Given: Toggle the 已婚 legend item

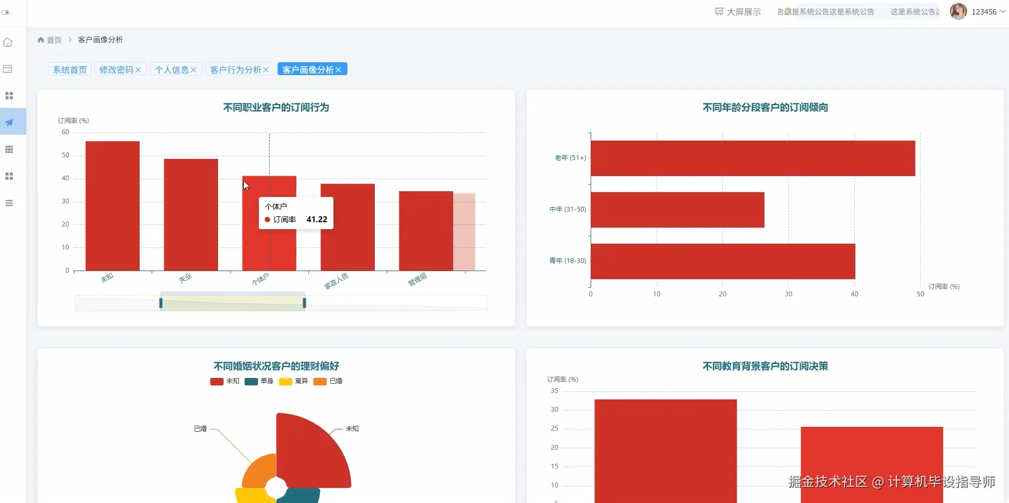Looking at the screenshot, I should [x=328, y=381].
